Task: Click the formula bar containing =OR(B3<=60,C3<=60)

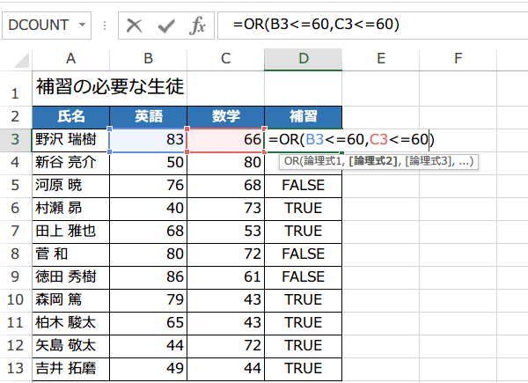Action: (372, 26)
